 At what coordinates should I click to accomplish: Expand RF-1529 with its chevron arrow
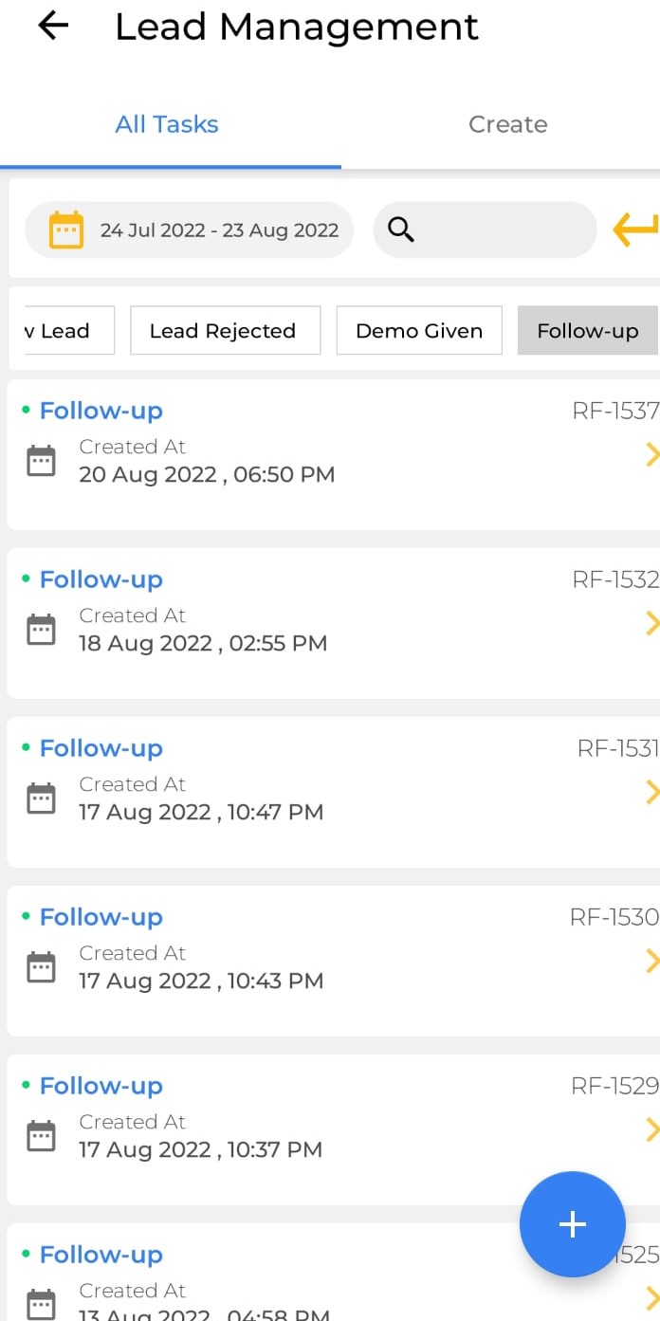tap(651, 1129)
